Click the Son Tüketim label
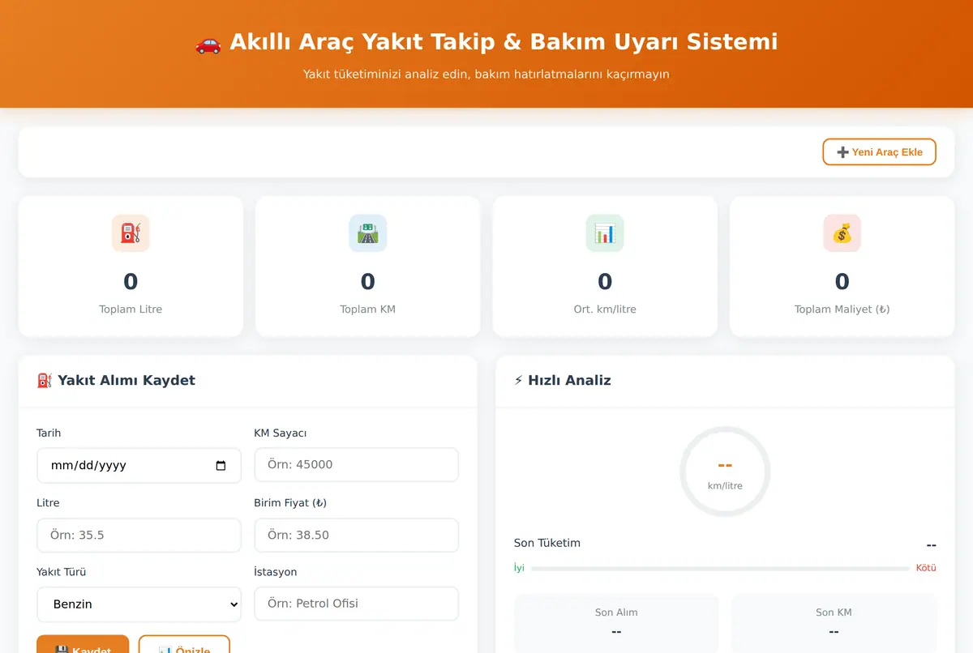Image resolution: width=973 pixels, height=653 pixels. point(547,543)
